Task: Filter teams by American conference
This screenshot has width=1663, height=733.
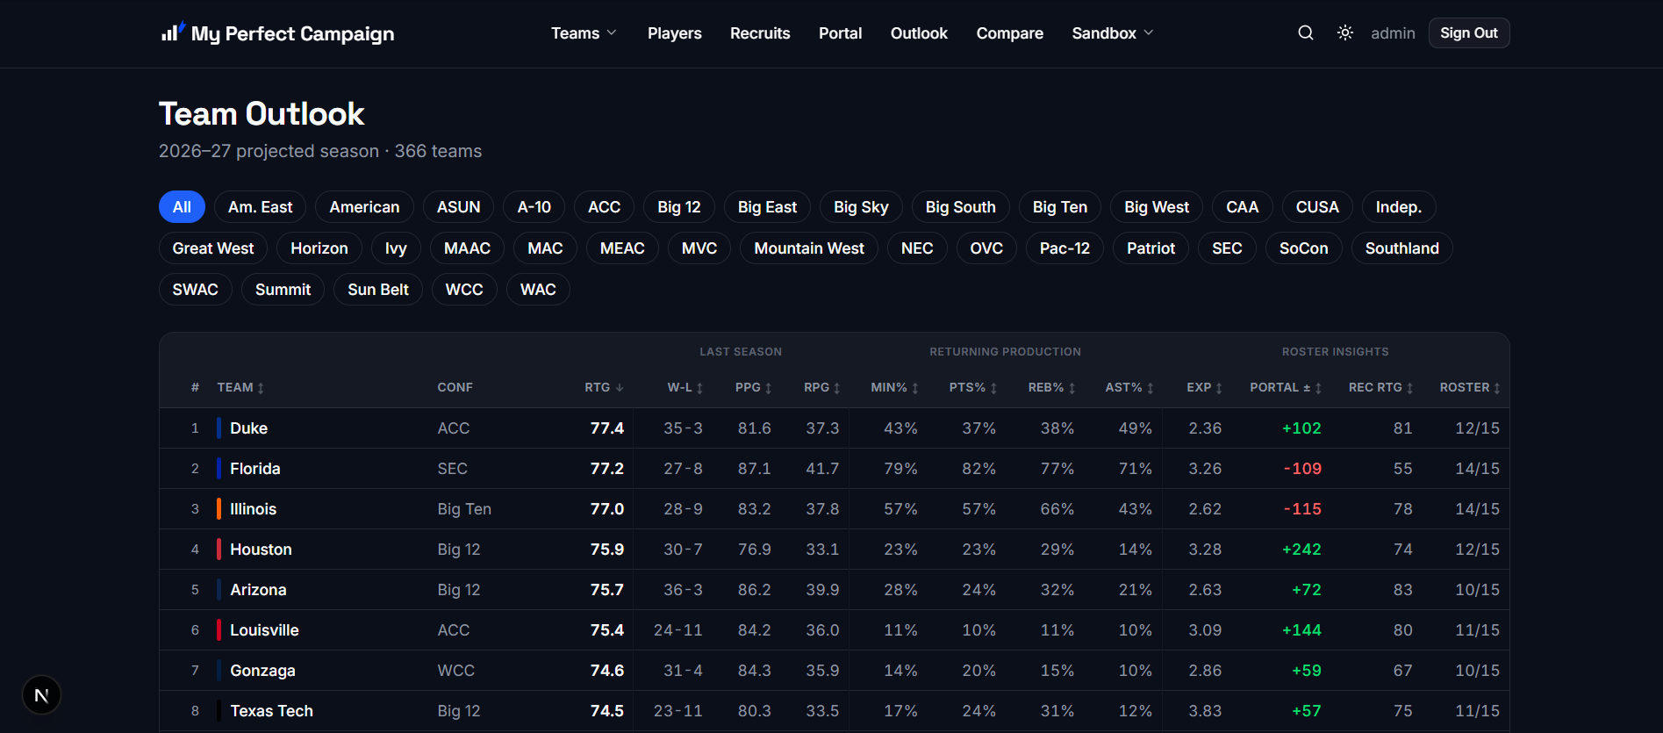Action: tap(364, 207)
